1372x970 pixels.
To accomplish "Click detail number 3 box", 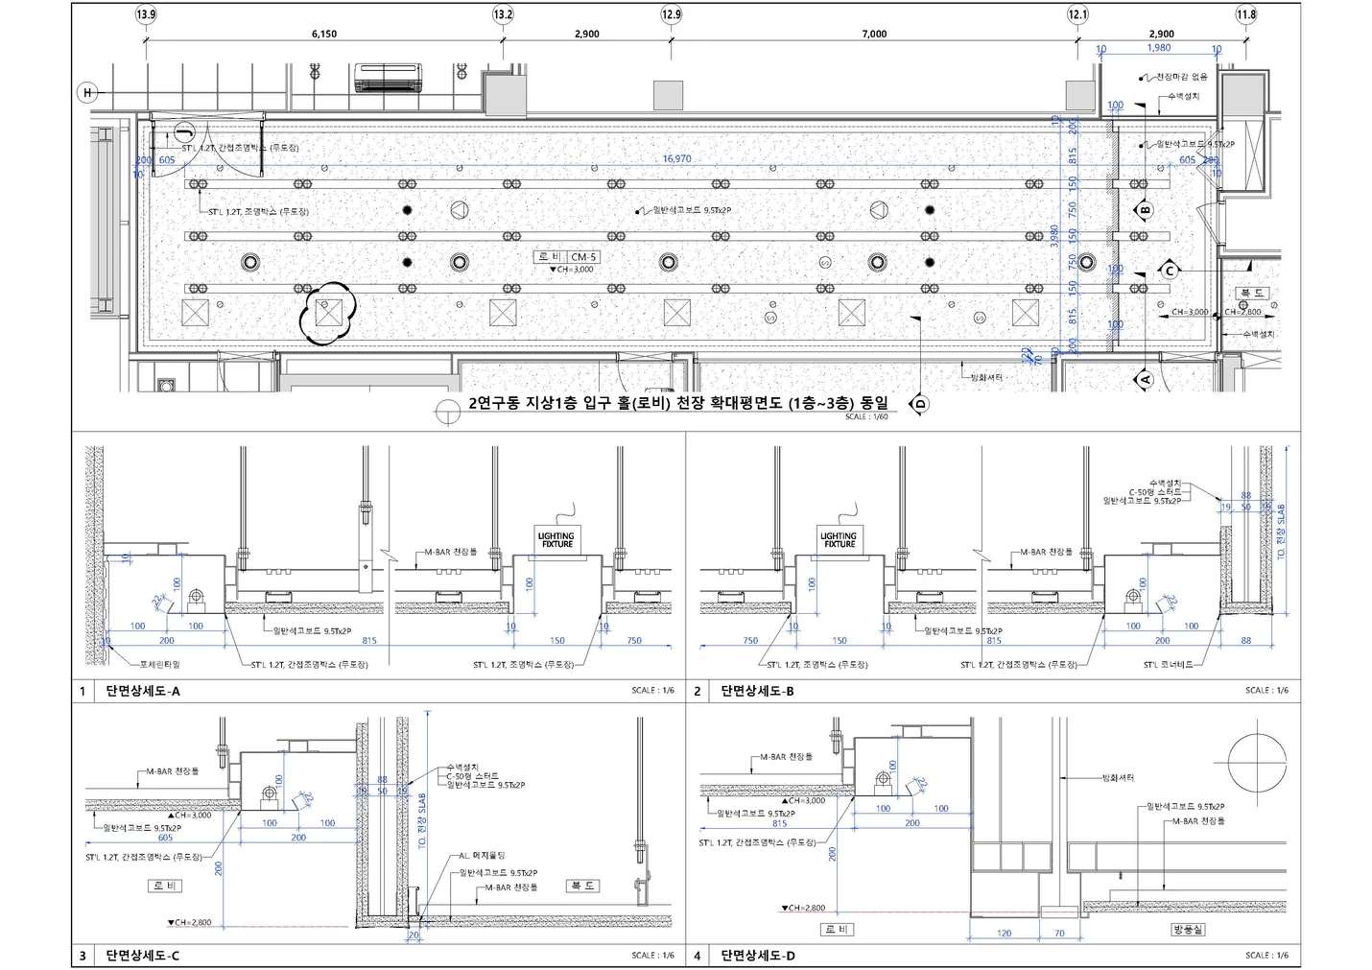I will pyautogui.click(x=83, y=956).
